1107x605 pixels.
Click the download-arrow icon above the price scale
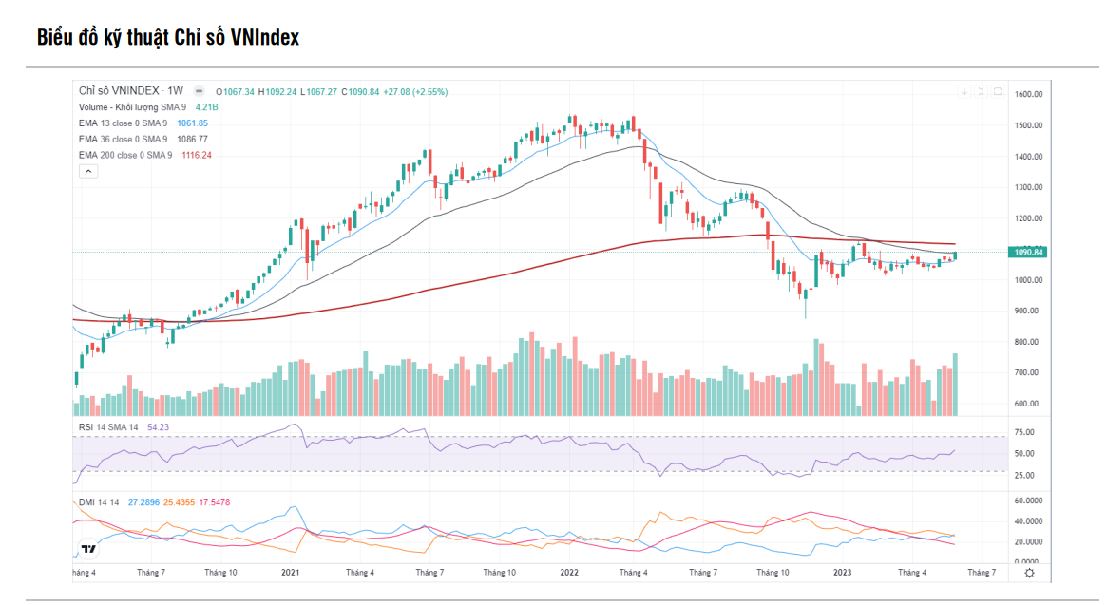[x=964, y=92]
